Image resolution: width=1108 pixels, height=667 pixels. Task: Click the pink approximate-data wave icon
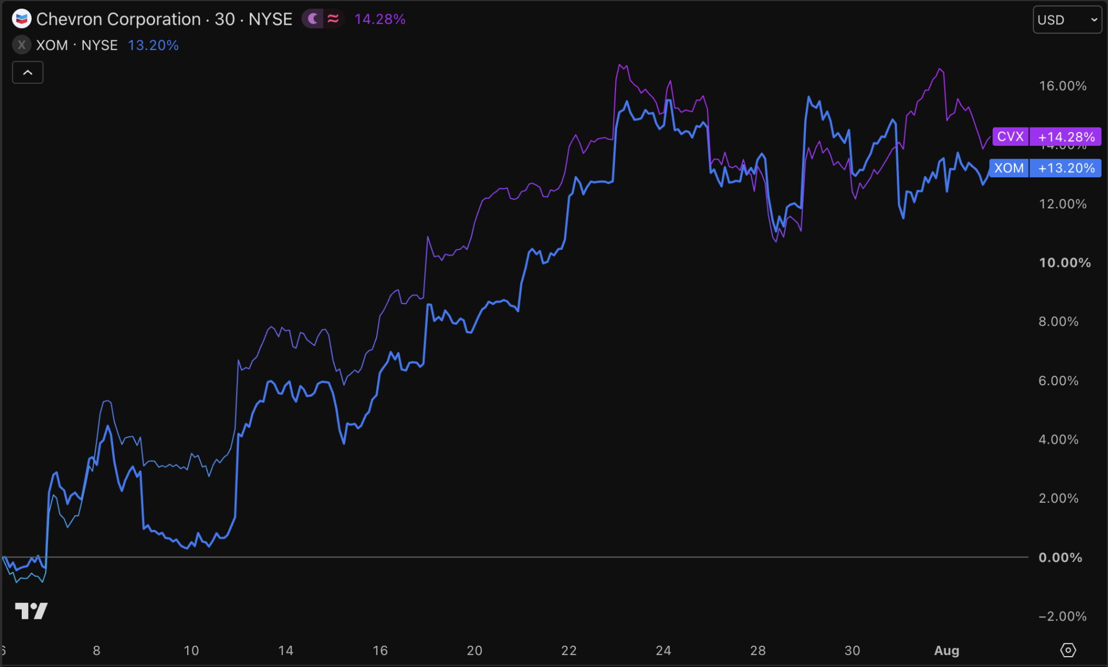coord(333,19)
